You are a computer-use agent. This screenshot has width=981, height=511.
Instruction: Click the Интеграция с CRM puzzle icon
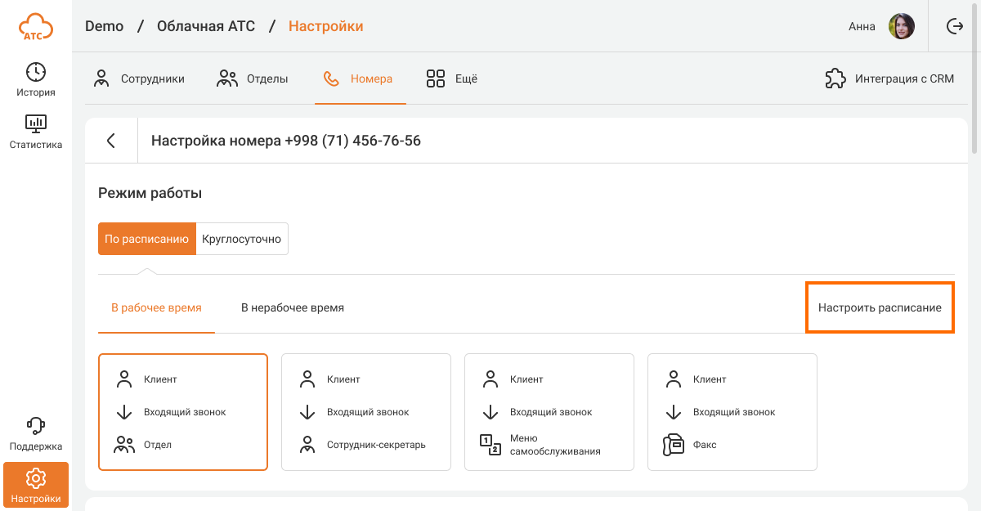[x=835, y=79]
